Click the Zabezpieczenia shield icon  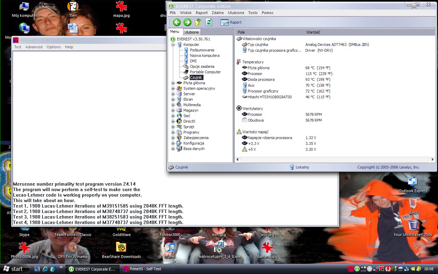click(179, 138)
